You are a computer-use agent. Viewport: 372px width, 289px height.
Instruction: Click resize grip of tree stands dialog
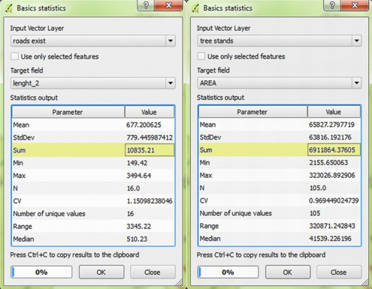tap(366, 282)
